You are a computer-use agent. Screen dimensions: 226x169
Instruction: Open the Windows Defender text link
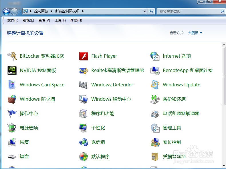112,85
